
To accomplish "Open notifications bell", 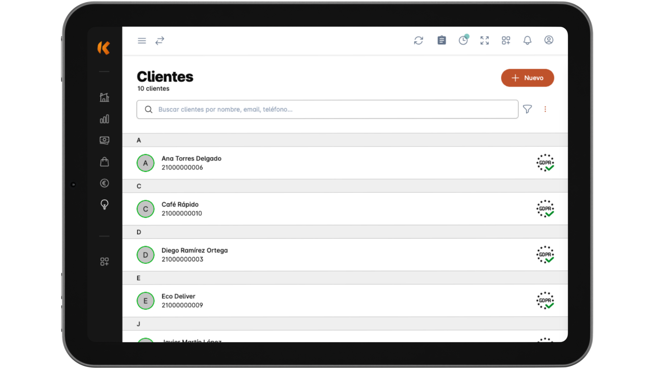I will (x=527, y=41).
